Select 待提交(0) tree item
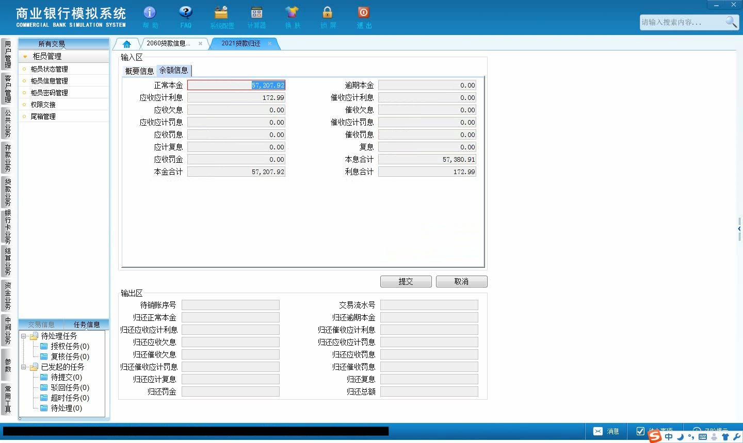The height and width of the screenshot is (443, 743). (x=66, y=377)
